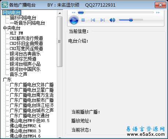Choose the HLT FM station
Image resolution: width=168 pixels, height=139 pixels.
(16, 33)
